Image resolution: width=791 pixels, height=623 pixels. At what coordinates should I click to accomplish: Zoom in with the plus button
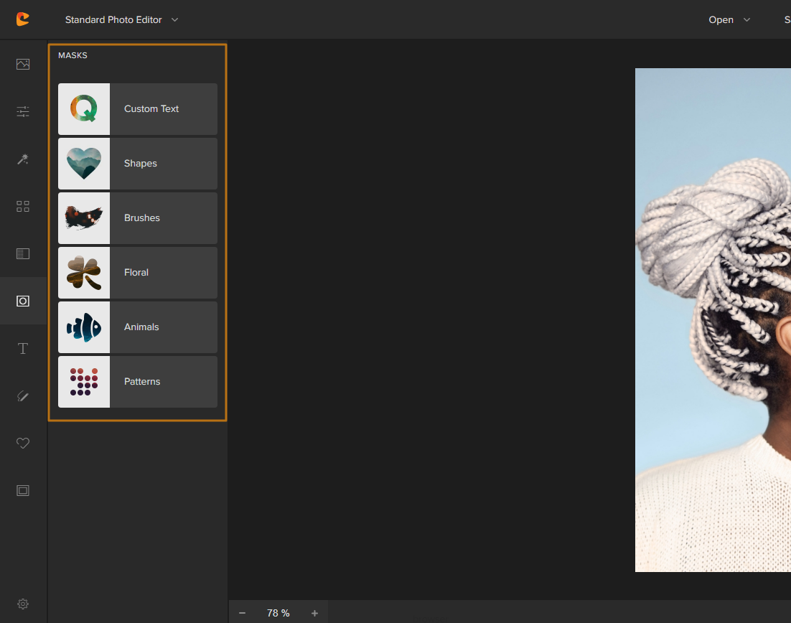[314, 613]
